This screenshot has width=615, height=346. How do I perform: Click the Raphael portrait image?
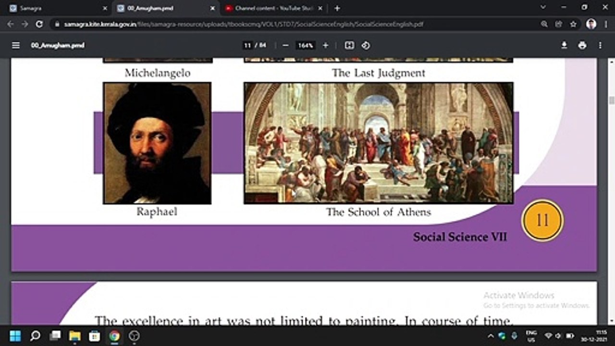coord(157,143)
